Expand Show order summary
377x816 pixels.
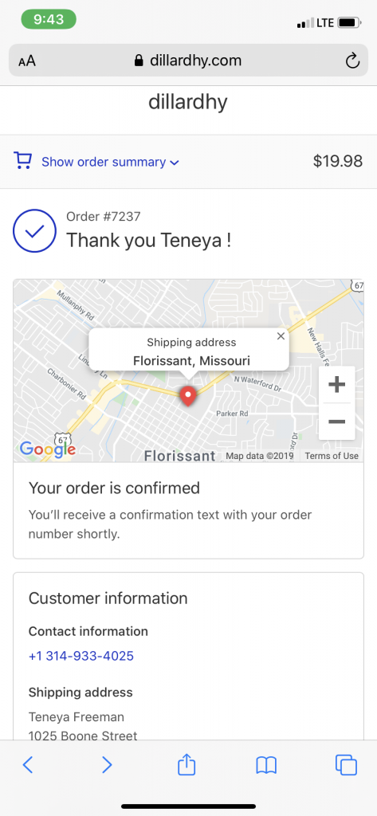(x=104, y=162)
